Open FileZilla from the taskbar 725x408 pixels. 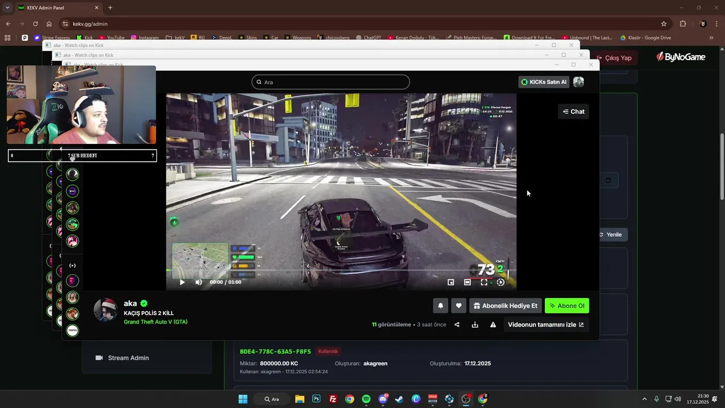tap(333, 399)
